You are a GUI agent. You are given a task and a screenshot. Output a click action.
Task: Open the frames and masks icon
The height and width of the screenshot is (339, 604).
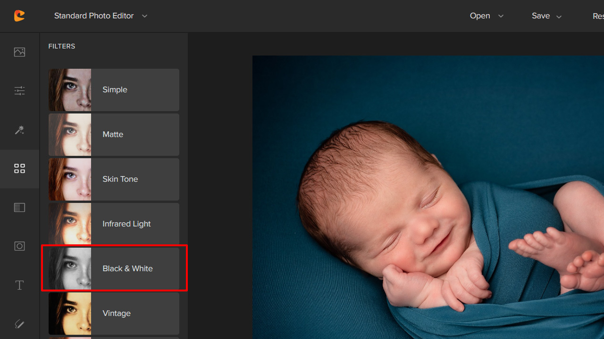(x=19, y=246)
